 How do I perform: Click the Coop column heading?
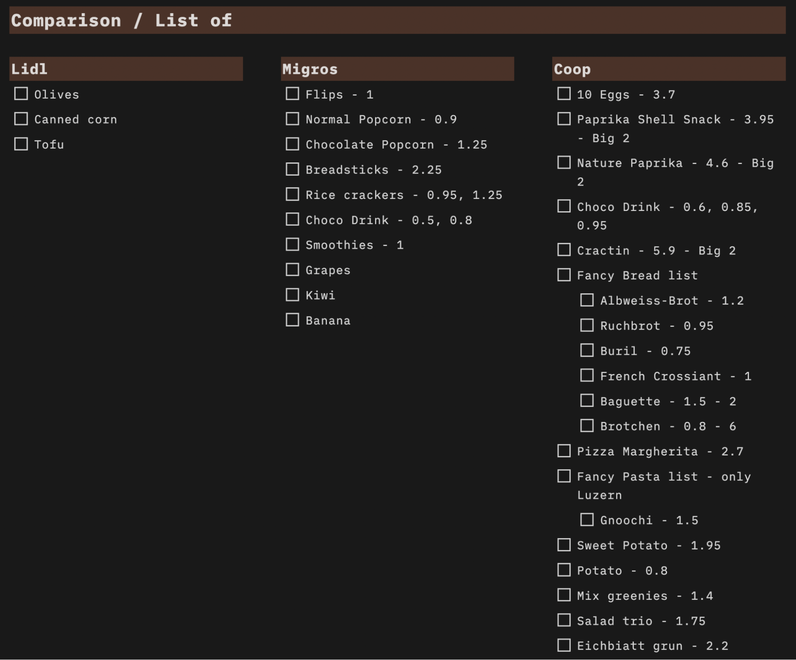point(572,69)
